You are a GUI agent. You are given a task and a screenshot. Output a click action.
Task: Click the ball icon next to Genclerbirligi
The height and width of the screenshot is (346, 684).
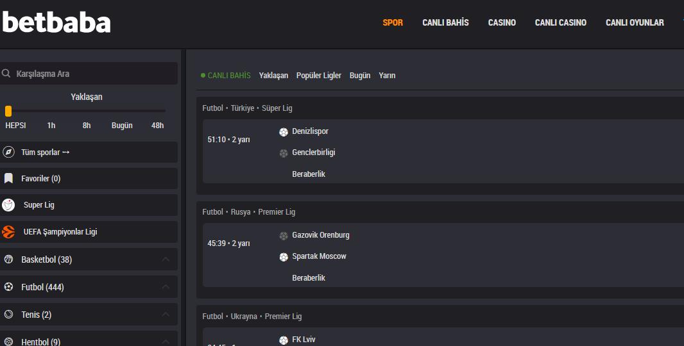point(284,153)
